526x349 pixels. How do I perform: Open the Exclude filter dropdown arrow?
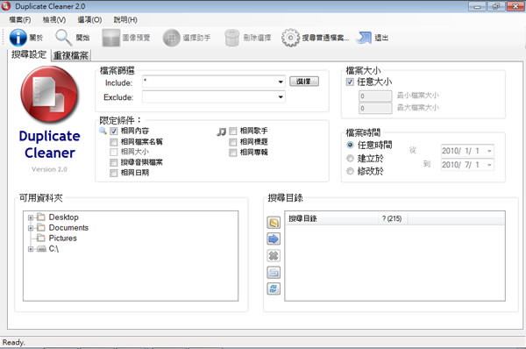281,97
